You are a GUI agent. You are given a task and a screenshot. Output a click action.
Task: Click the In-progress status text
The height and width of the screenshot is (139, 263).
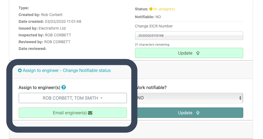tap(164, 9)
